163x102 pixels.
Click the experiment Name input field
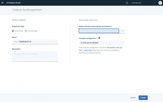[35, 42]
